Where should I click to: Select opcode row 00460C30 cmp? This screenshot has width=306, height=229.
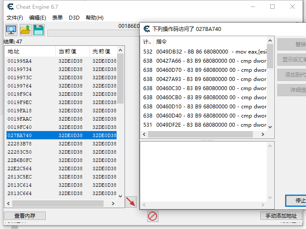(204, 88)
